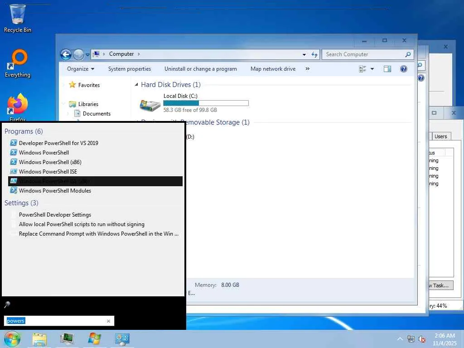Go back in the Computer window
The image size is (464, 348).
(66, 54)
